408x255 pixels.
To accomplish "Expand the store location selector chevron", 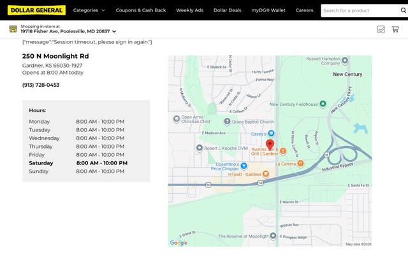I will [114, 31].
